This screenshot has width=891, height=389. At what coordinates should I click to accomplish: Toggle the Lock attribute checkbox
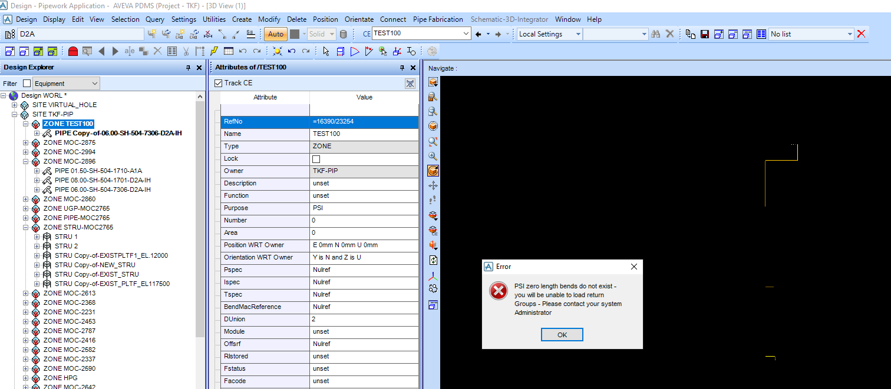click(316, 159)
